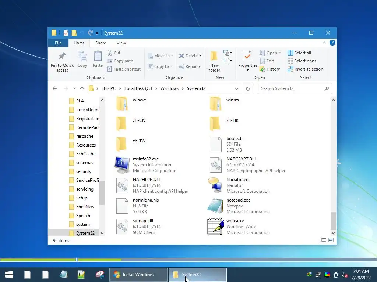The width and height of the screenshot is (377, 282).
Task: Open the Windows Start button
Action: tap(9, 275)
